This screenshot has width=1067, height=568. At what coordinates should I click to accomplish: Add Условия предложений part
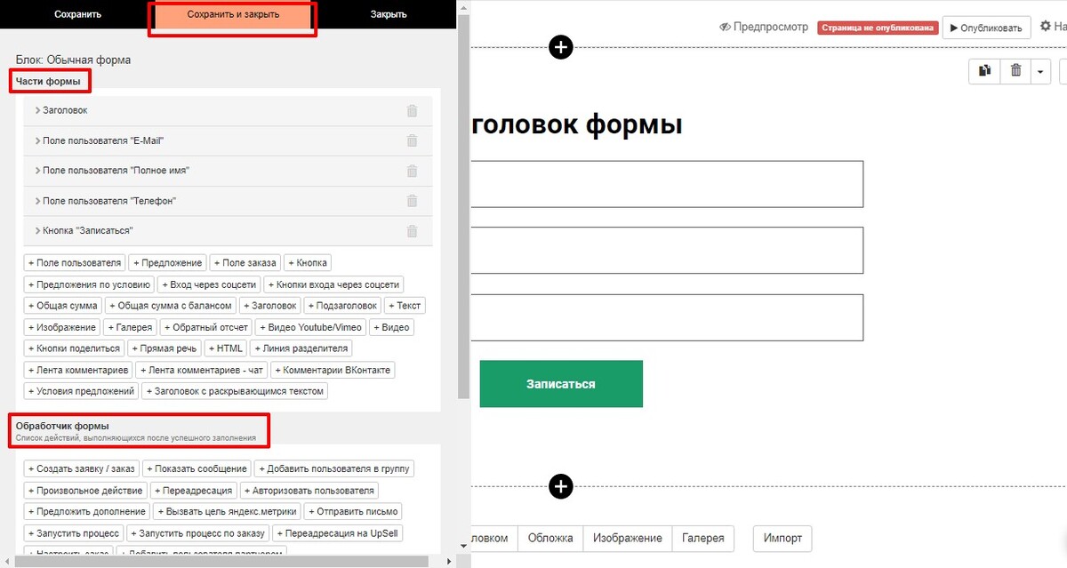[x=81, y=391]
